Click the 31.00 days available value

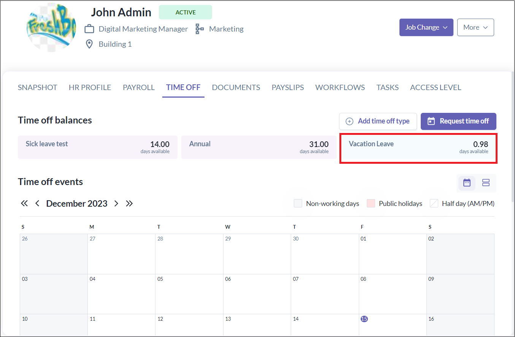[x=319, y=144]
